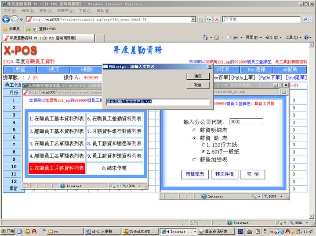Click the home icon in command bar
Screen dimensions: 316x236
point(205,38)
